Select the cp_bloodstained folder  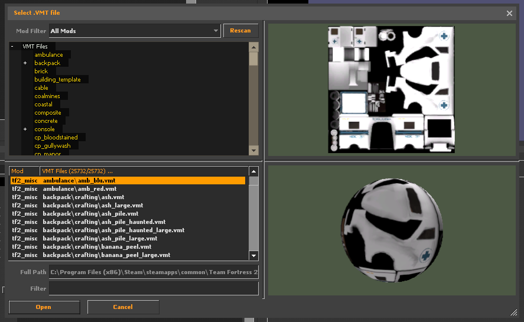click(x=56, y=138)
